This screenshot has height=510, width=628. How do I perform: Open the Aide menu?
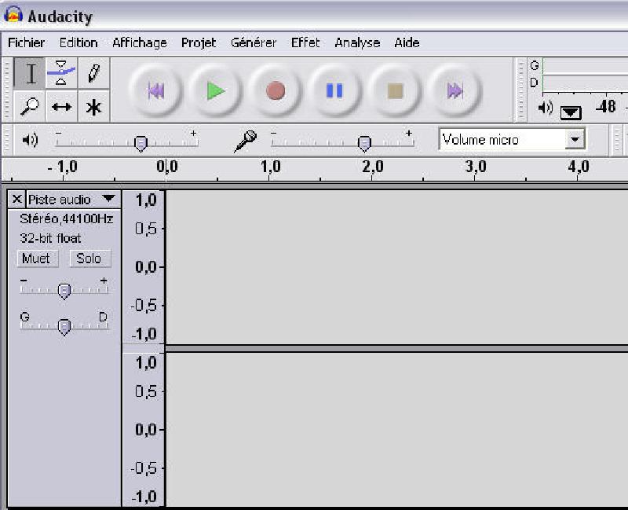coord(407,42)
